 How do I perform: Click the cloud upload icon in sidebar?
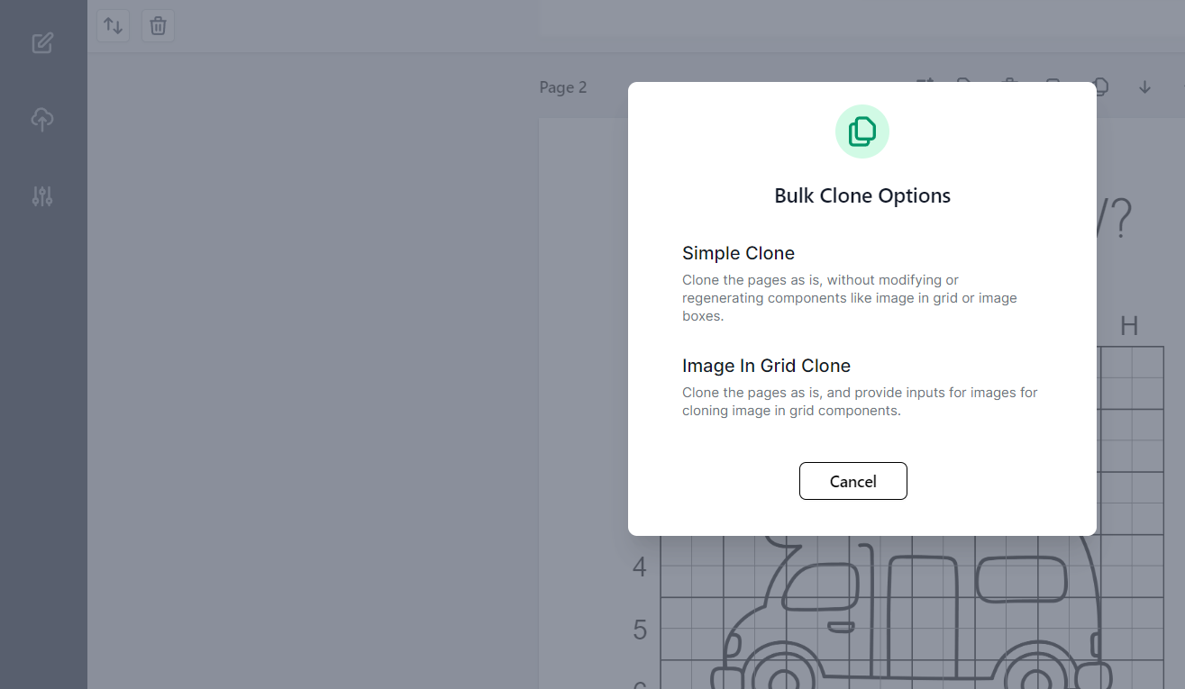click(x=42, y=119)
